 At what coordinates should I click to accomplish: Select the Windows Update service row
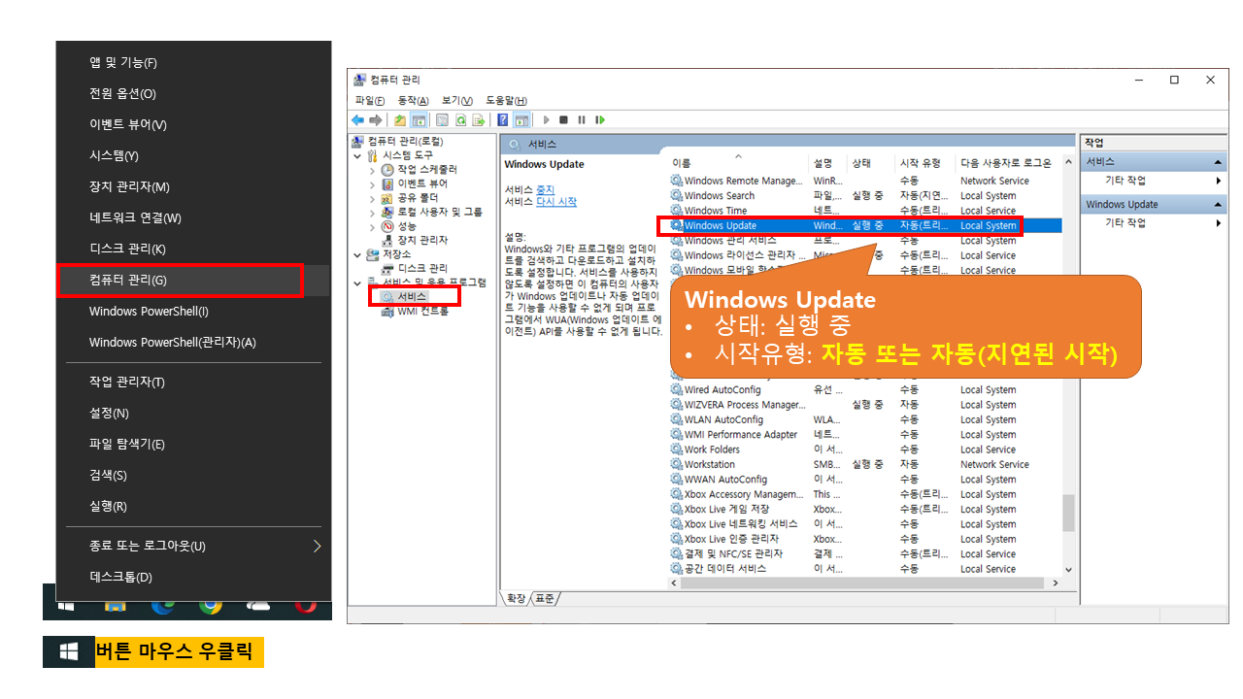click(865, 225)
